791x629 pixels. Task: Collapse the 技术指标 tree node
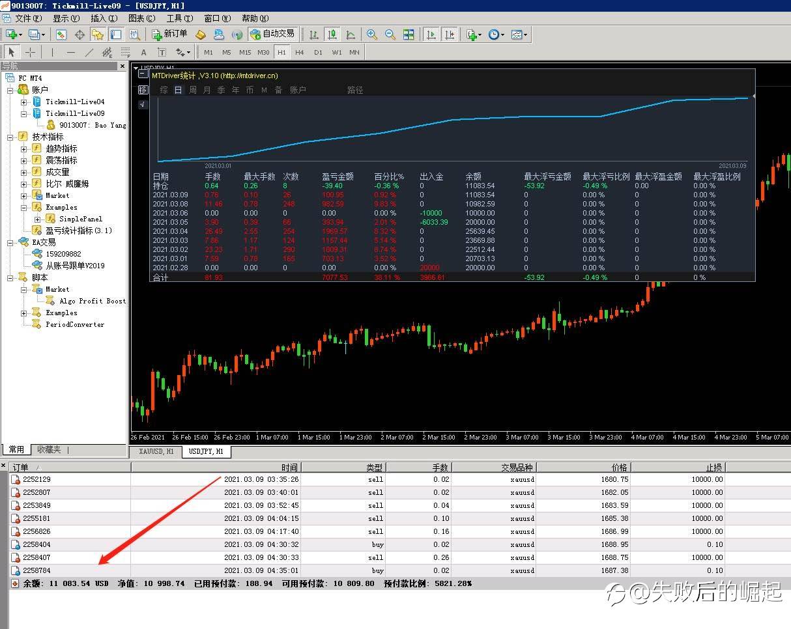(10, 137)
